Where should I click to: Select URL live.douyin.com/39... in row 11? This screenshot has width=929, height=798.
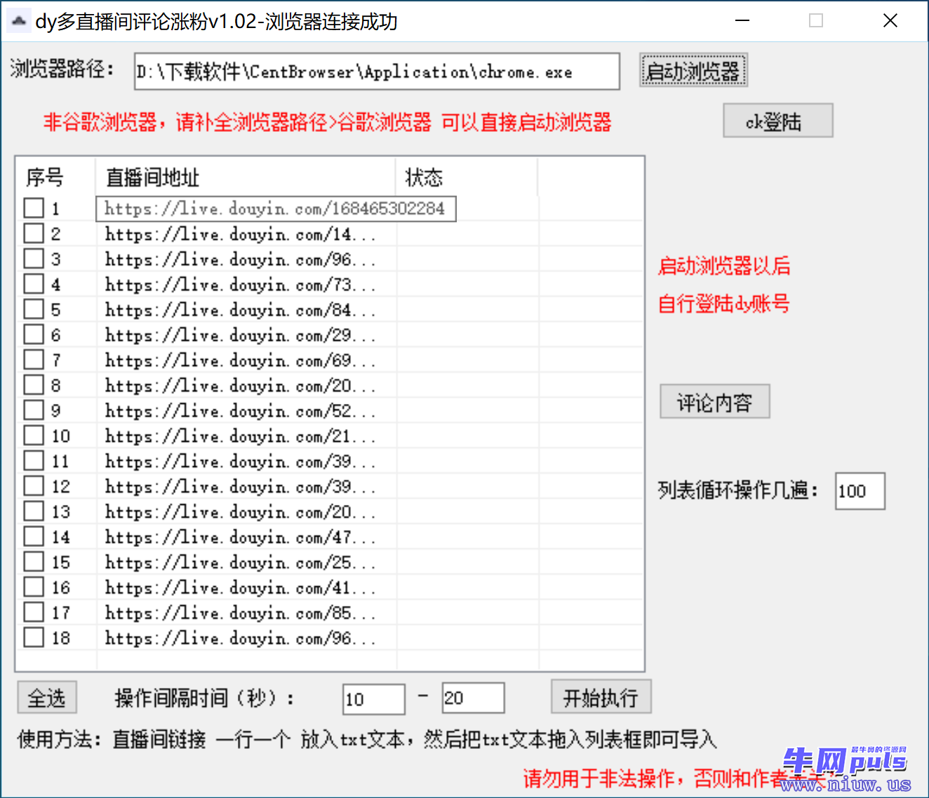click(x=241, y=461)
